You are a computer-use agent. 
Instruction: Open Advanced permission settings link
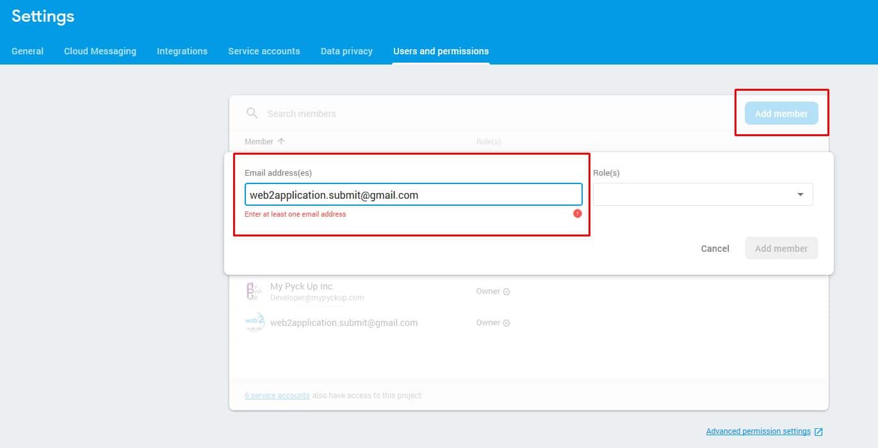coord(758,431)
